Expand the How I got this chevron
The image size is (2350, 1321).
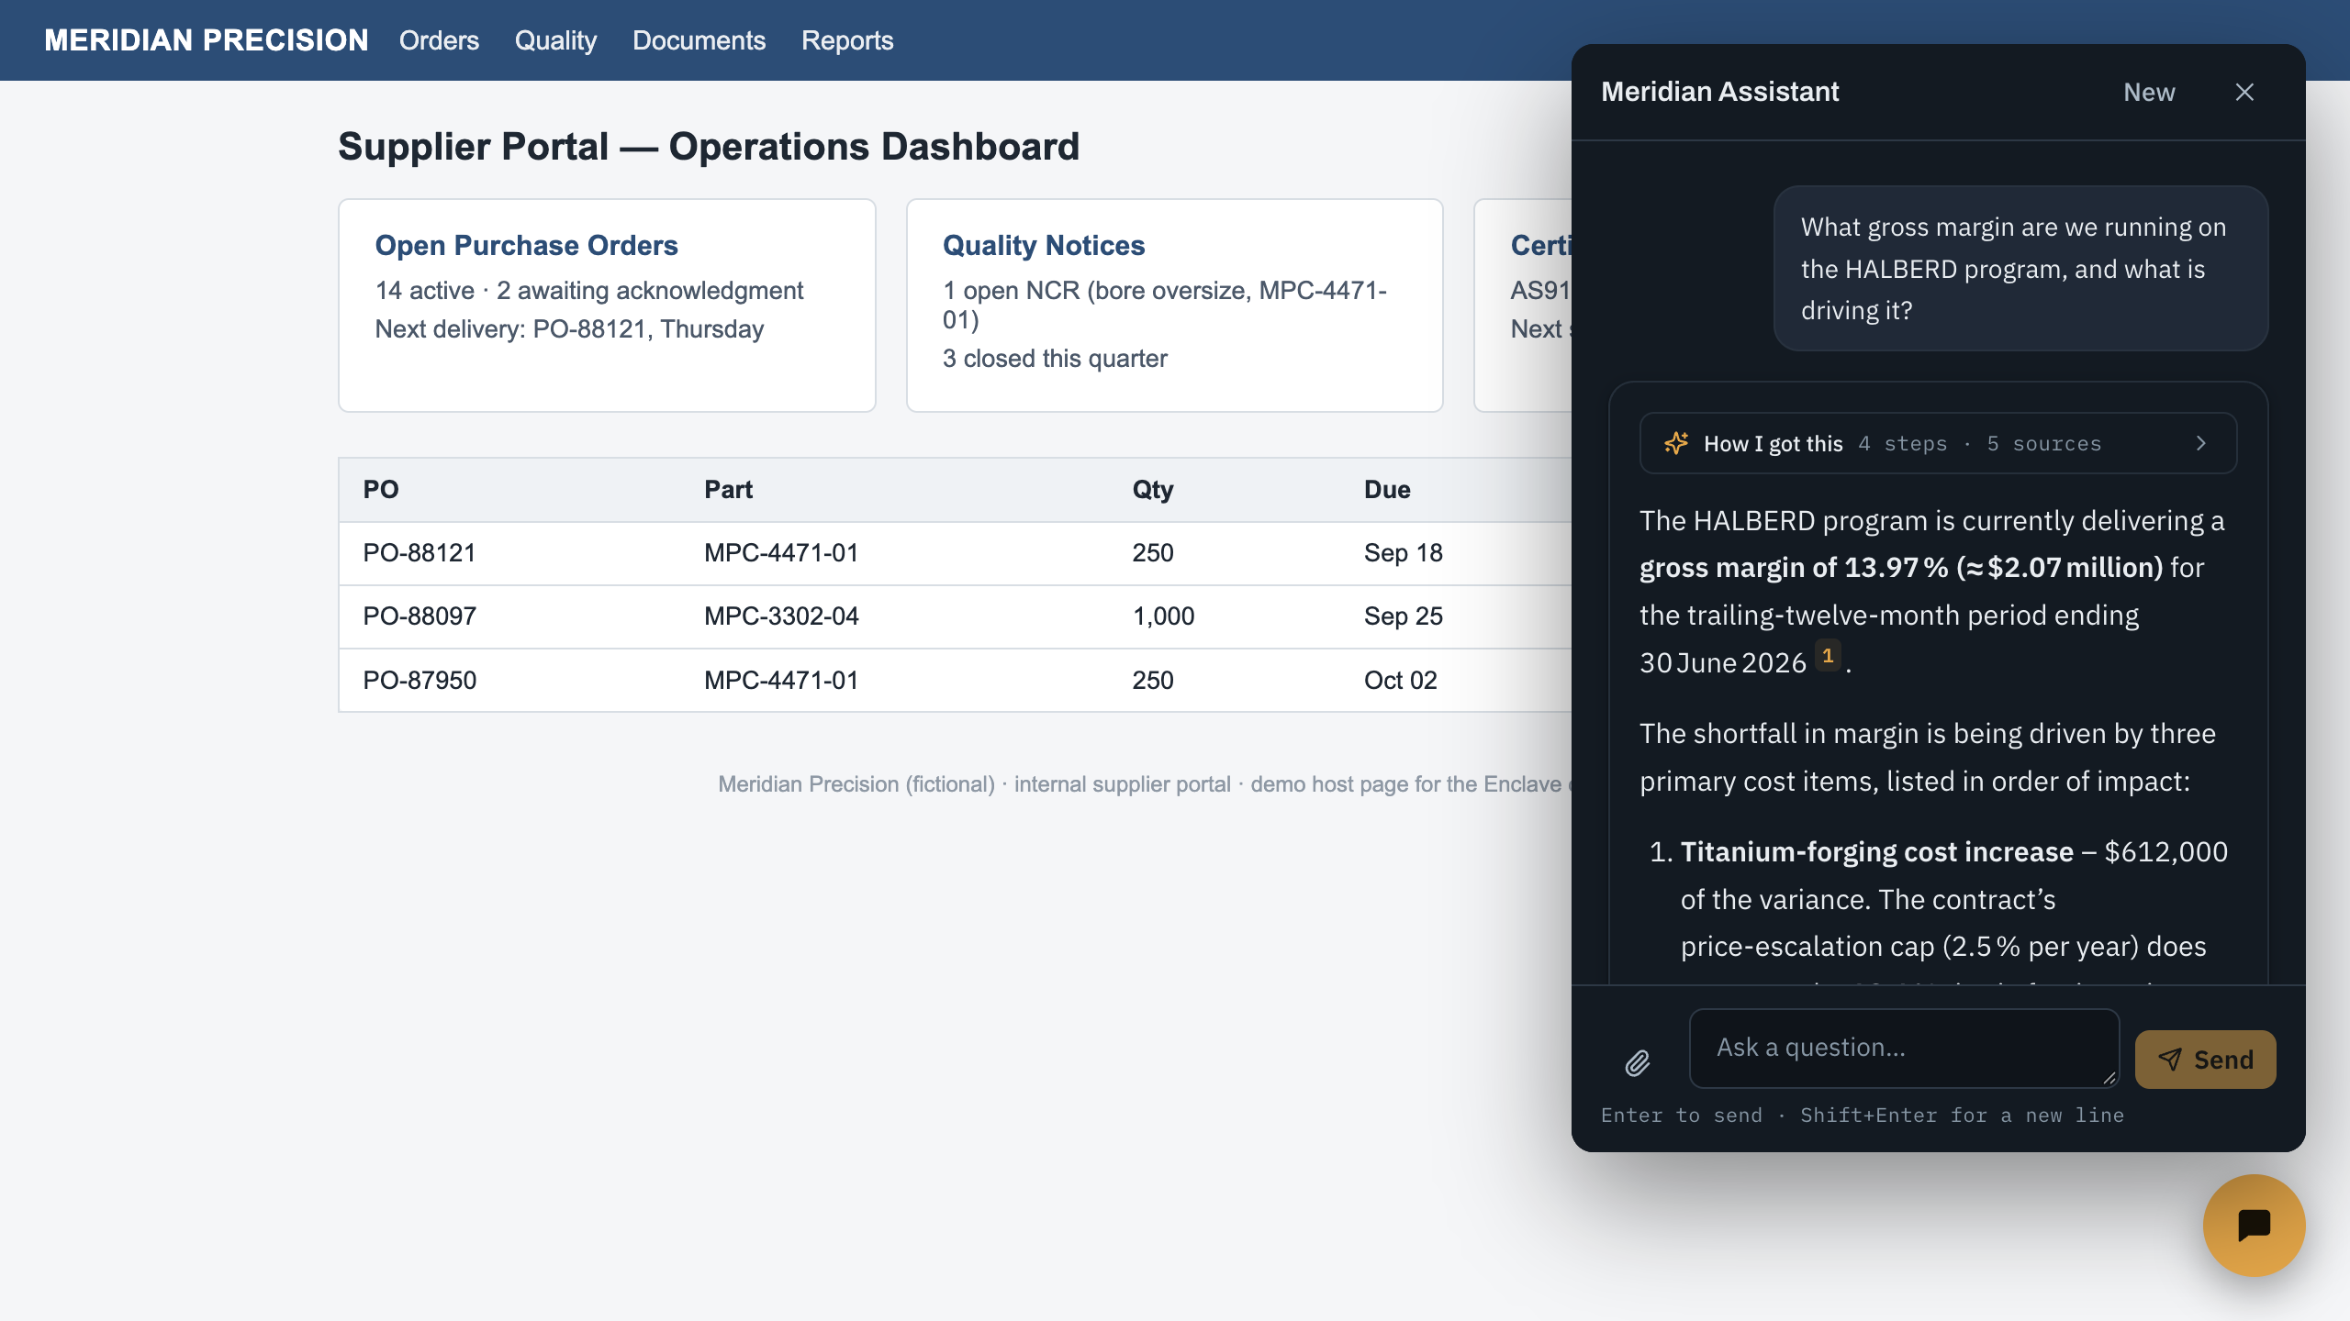[x=2200, y=443]
